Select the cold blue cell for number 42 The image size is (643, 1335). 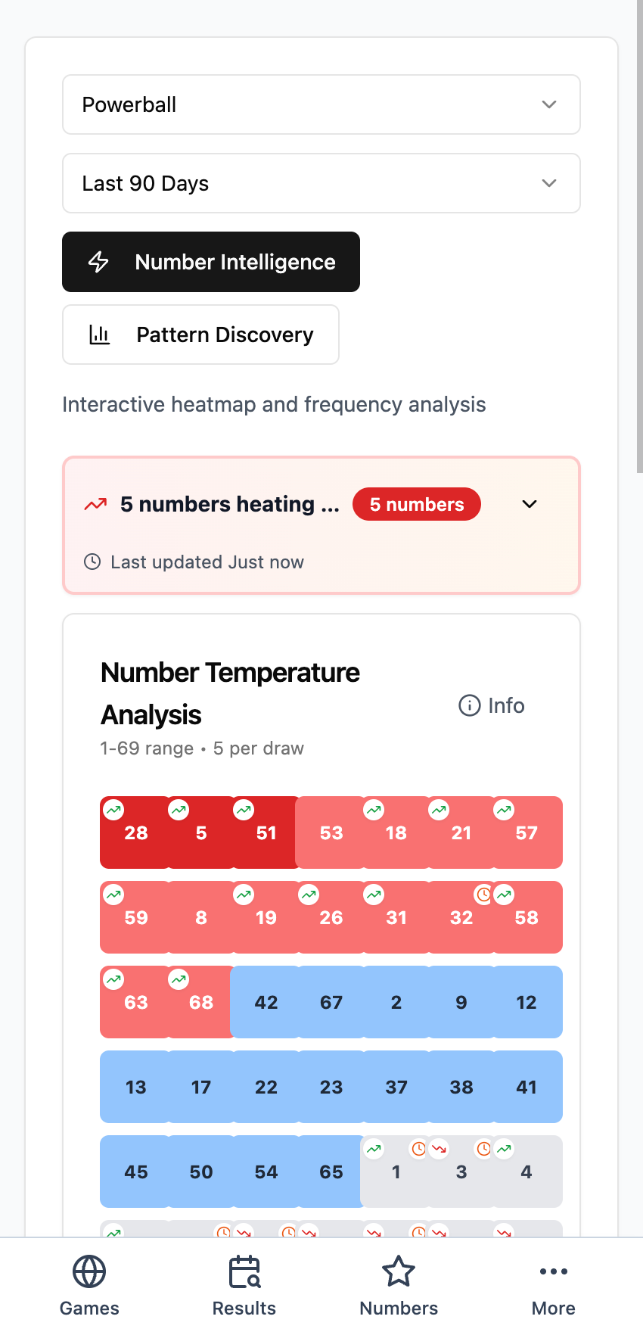[x=266, y=1002]
